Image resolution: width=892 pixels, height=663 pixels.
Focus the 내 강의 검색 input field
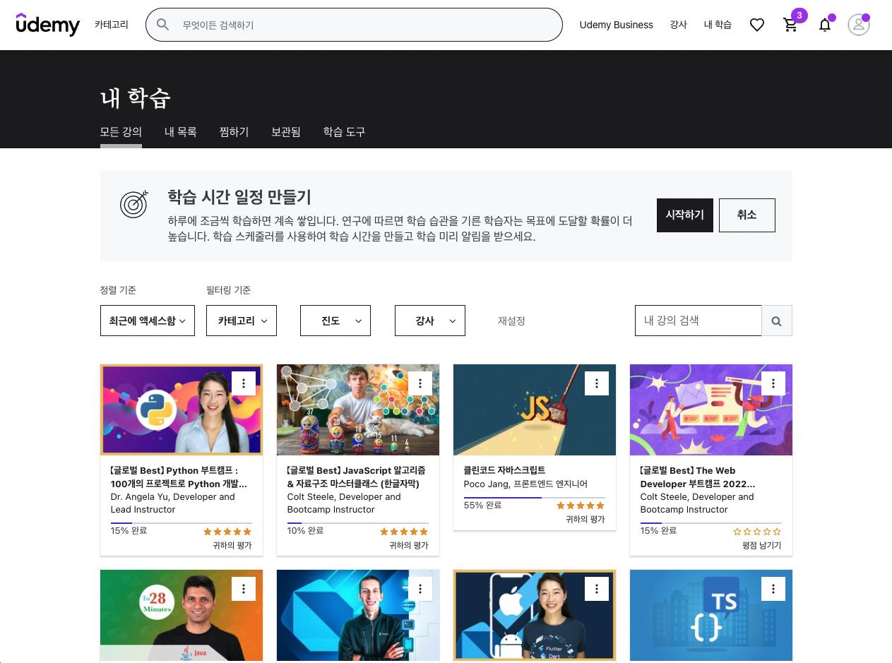[698, 321]
